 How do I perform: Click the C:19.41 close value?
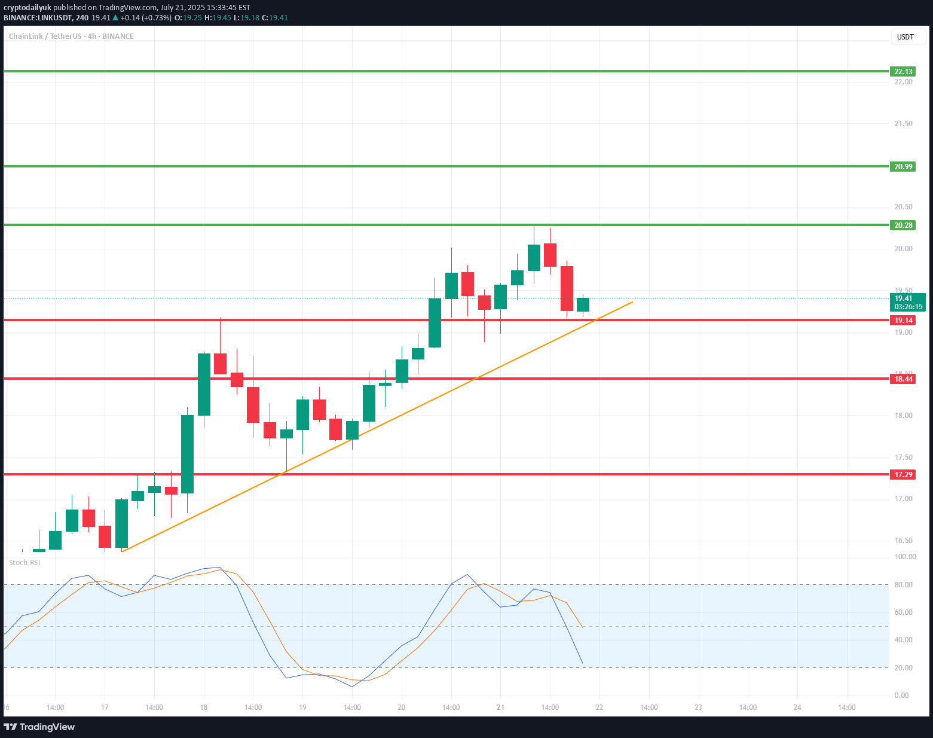click(275, 18)
